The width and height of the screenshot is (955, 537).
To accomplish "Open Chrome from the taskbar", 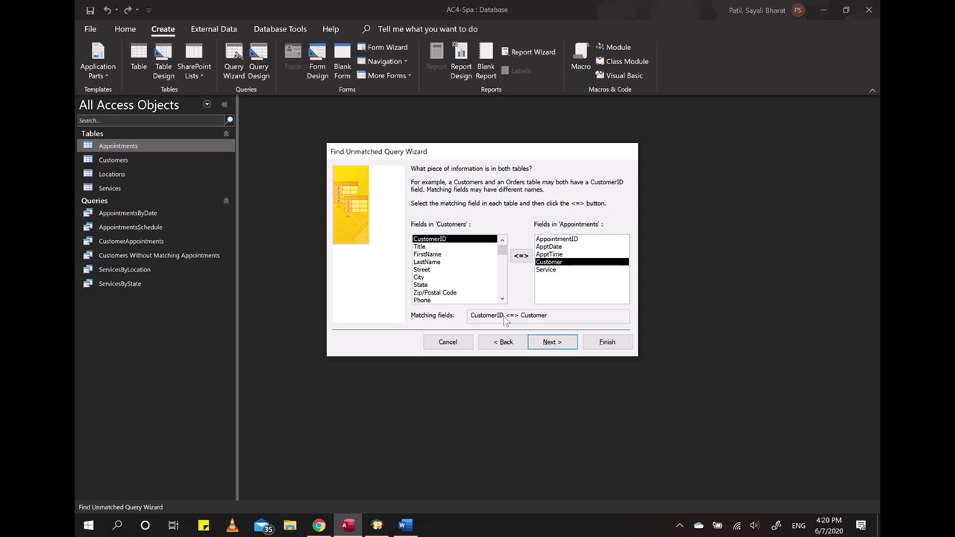I will pos(319,525).
